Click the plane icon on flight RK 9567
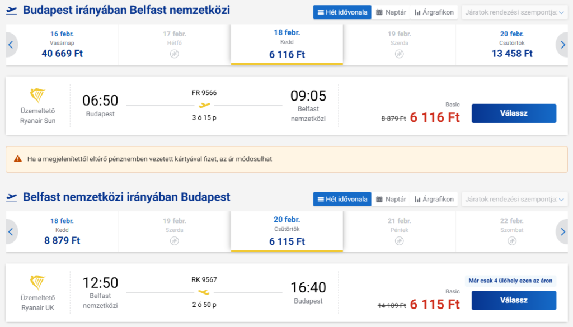Screen dimensions: 573x327 click(204, 292)
